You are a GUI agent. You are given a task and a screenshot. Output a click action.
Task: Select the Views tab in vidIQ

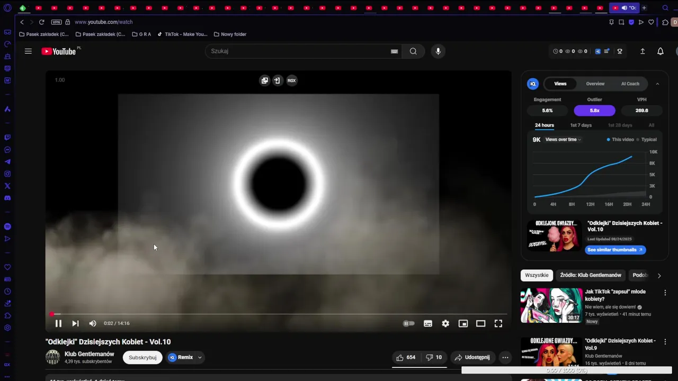coord(560,84)
